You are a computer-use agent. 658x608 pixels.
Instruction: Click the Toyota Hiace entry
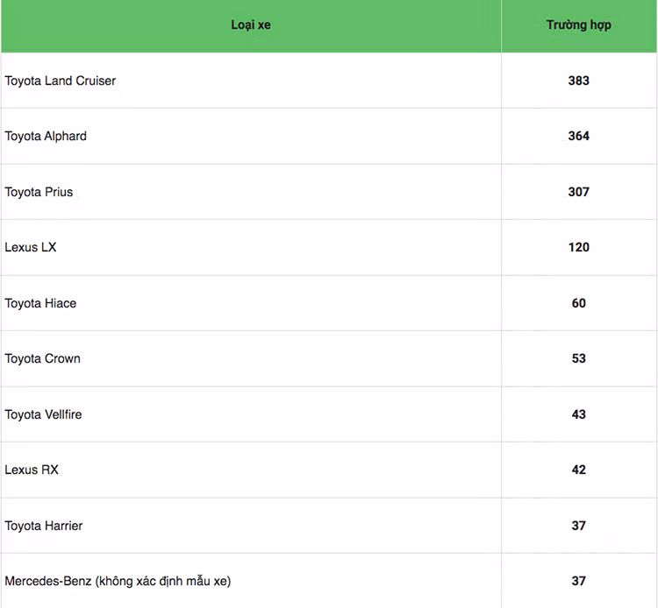pyautogui.click(x=40, y=303)
